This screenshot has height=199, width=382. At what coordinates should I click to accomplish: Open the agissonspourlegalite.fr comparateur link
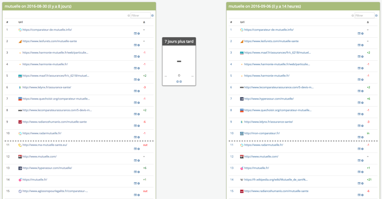(x=55, y=191)
